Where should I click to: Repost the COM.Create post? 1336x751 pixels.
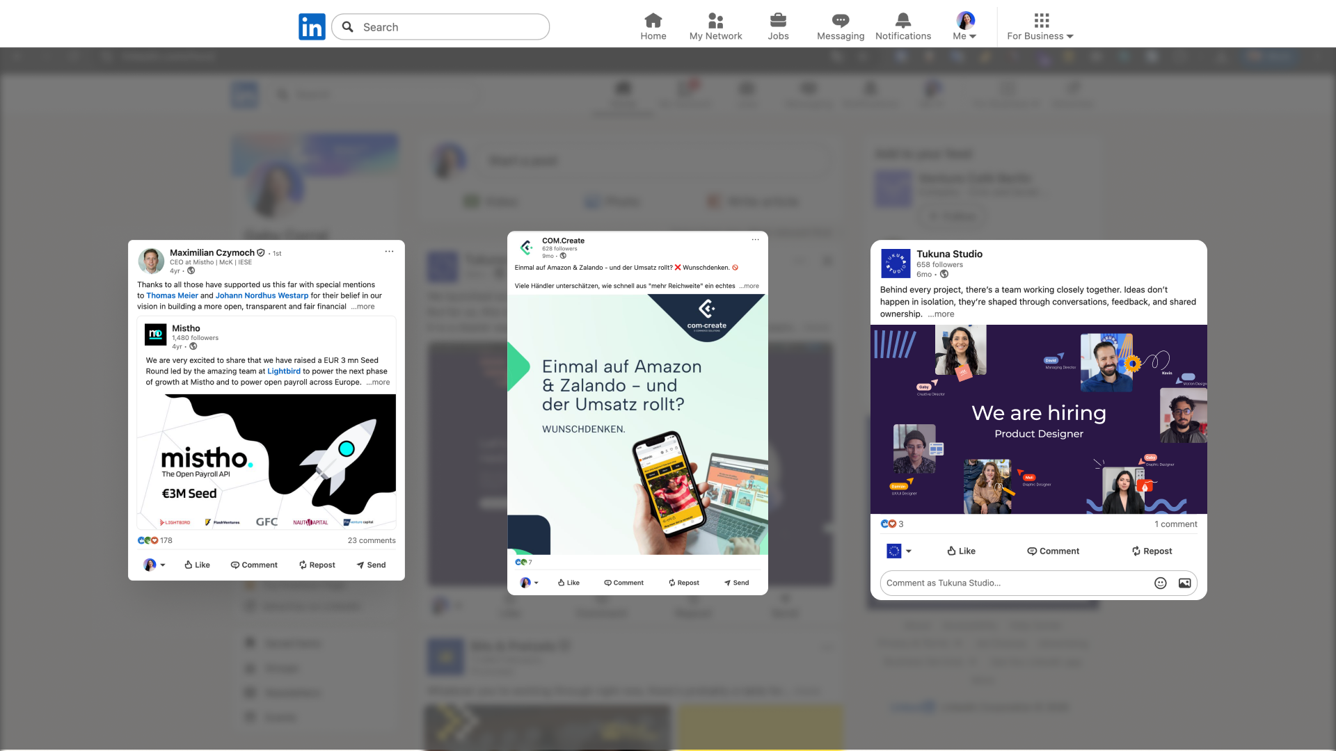pyautogui.click(x=684, y=583)
